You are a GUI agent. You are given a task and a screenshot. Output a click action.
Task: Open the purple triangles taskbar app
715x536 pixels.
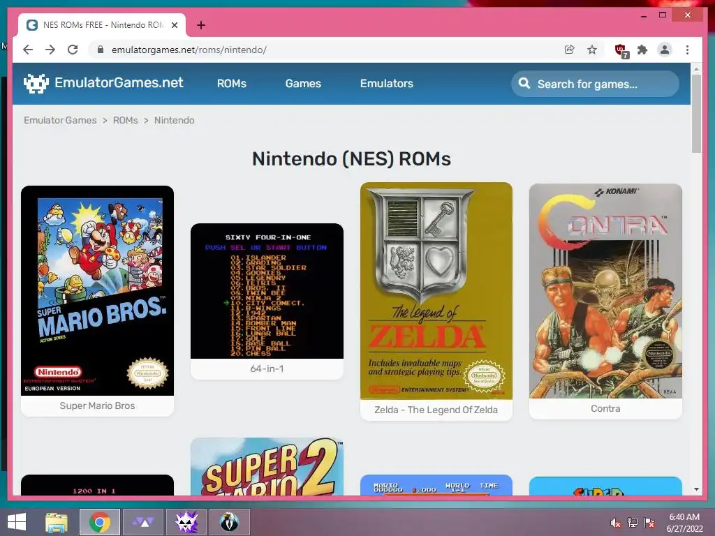coord(143,522)
